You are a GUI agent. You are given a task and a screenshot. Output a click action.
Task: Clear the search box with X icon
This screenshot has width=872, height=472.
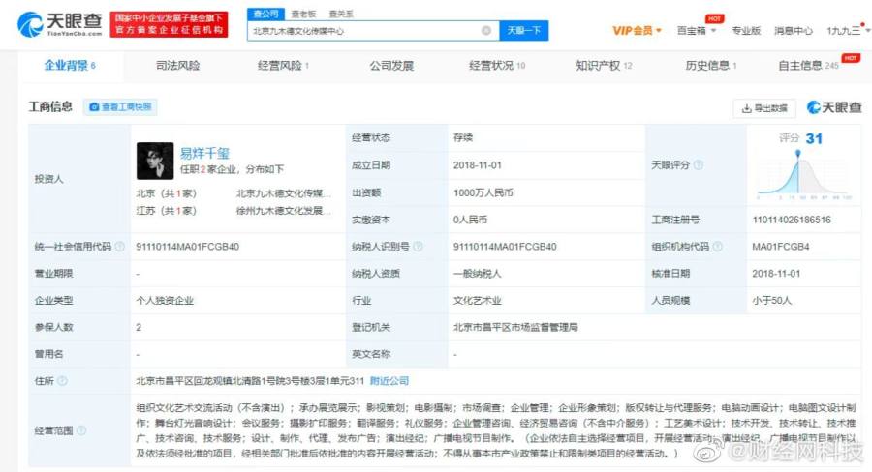point(486,31)
